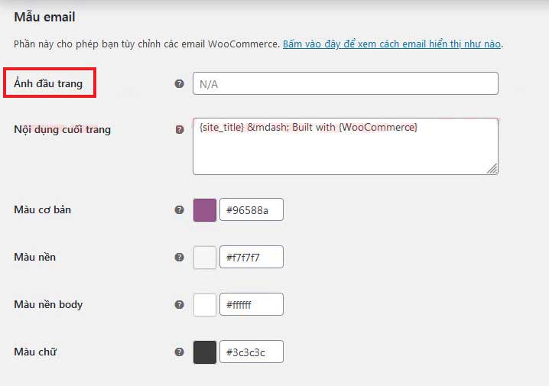Image resolution: width=549 pixels, height=386 pixels.
Task: Open the light gray Màu nền swatch
Action: [205, 258]
